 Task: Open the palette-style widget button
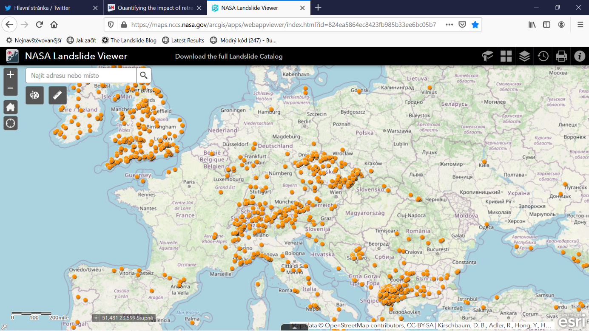click(x=34, y=95)
